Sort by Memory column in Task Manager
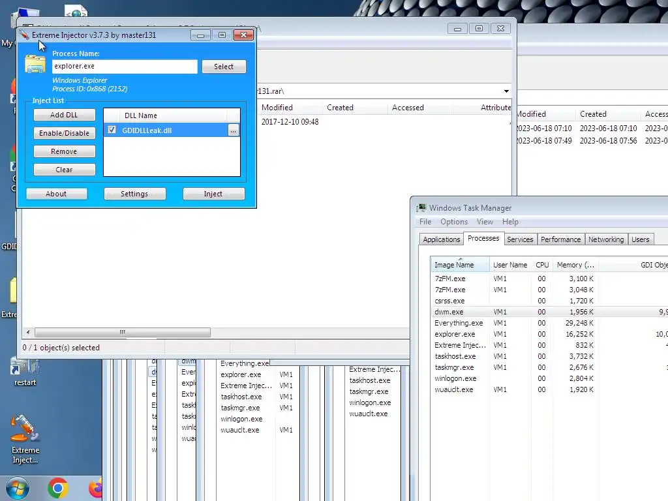The image size is (668, 501). (x=575, y=265)
